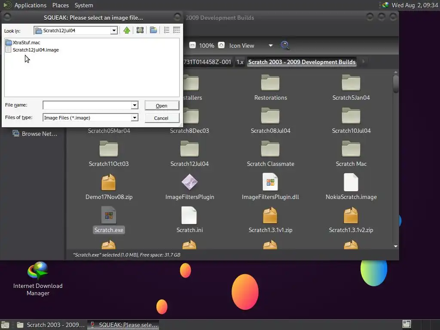Select the Scratch Classmate folder
Screen dimensions: 440x330
point(270,154)
